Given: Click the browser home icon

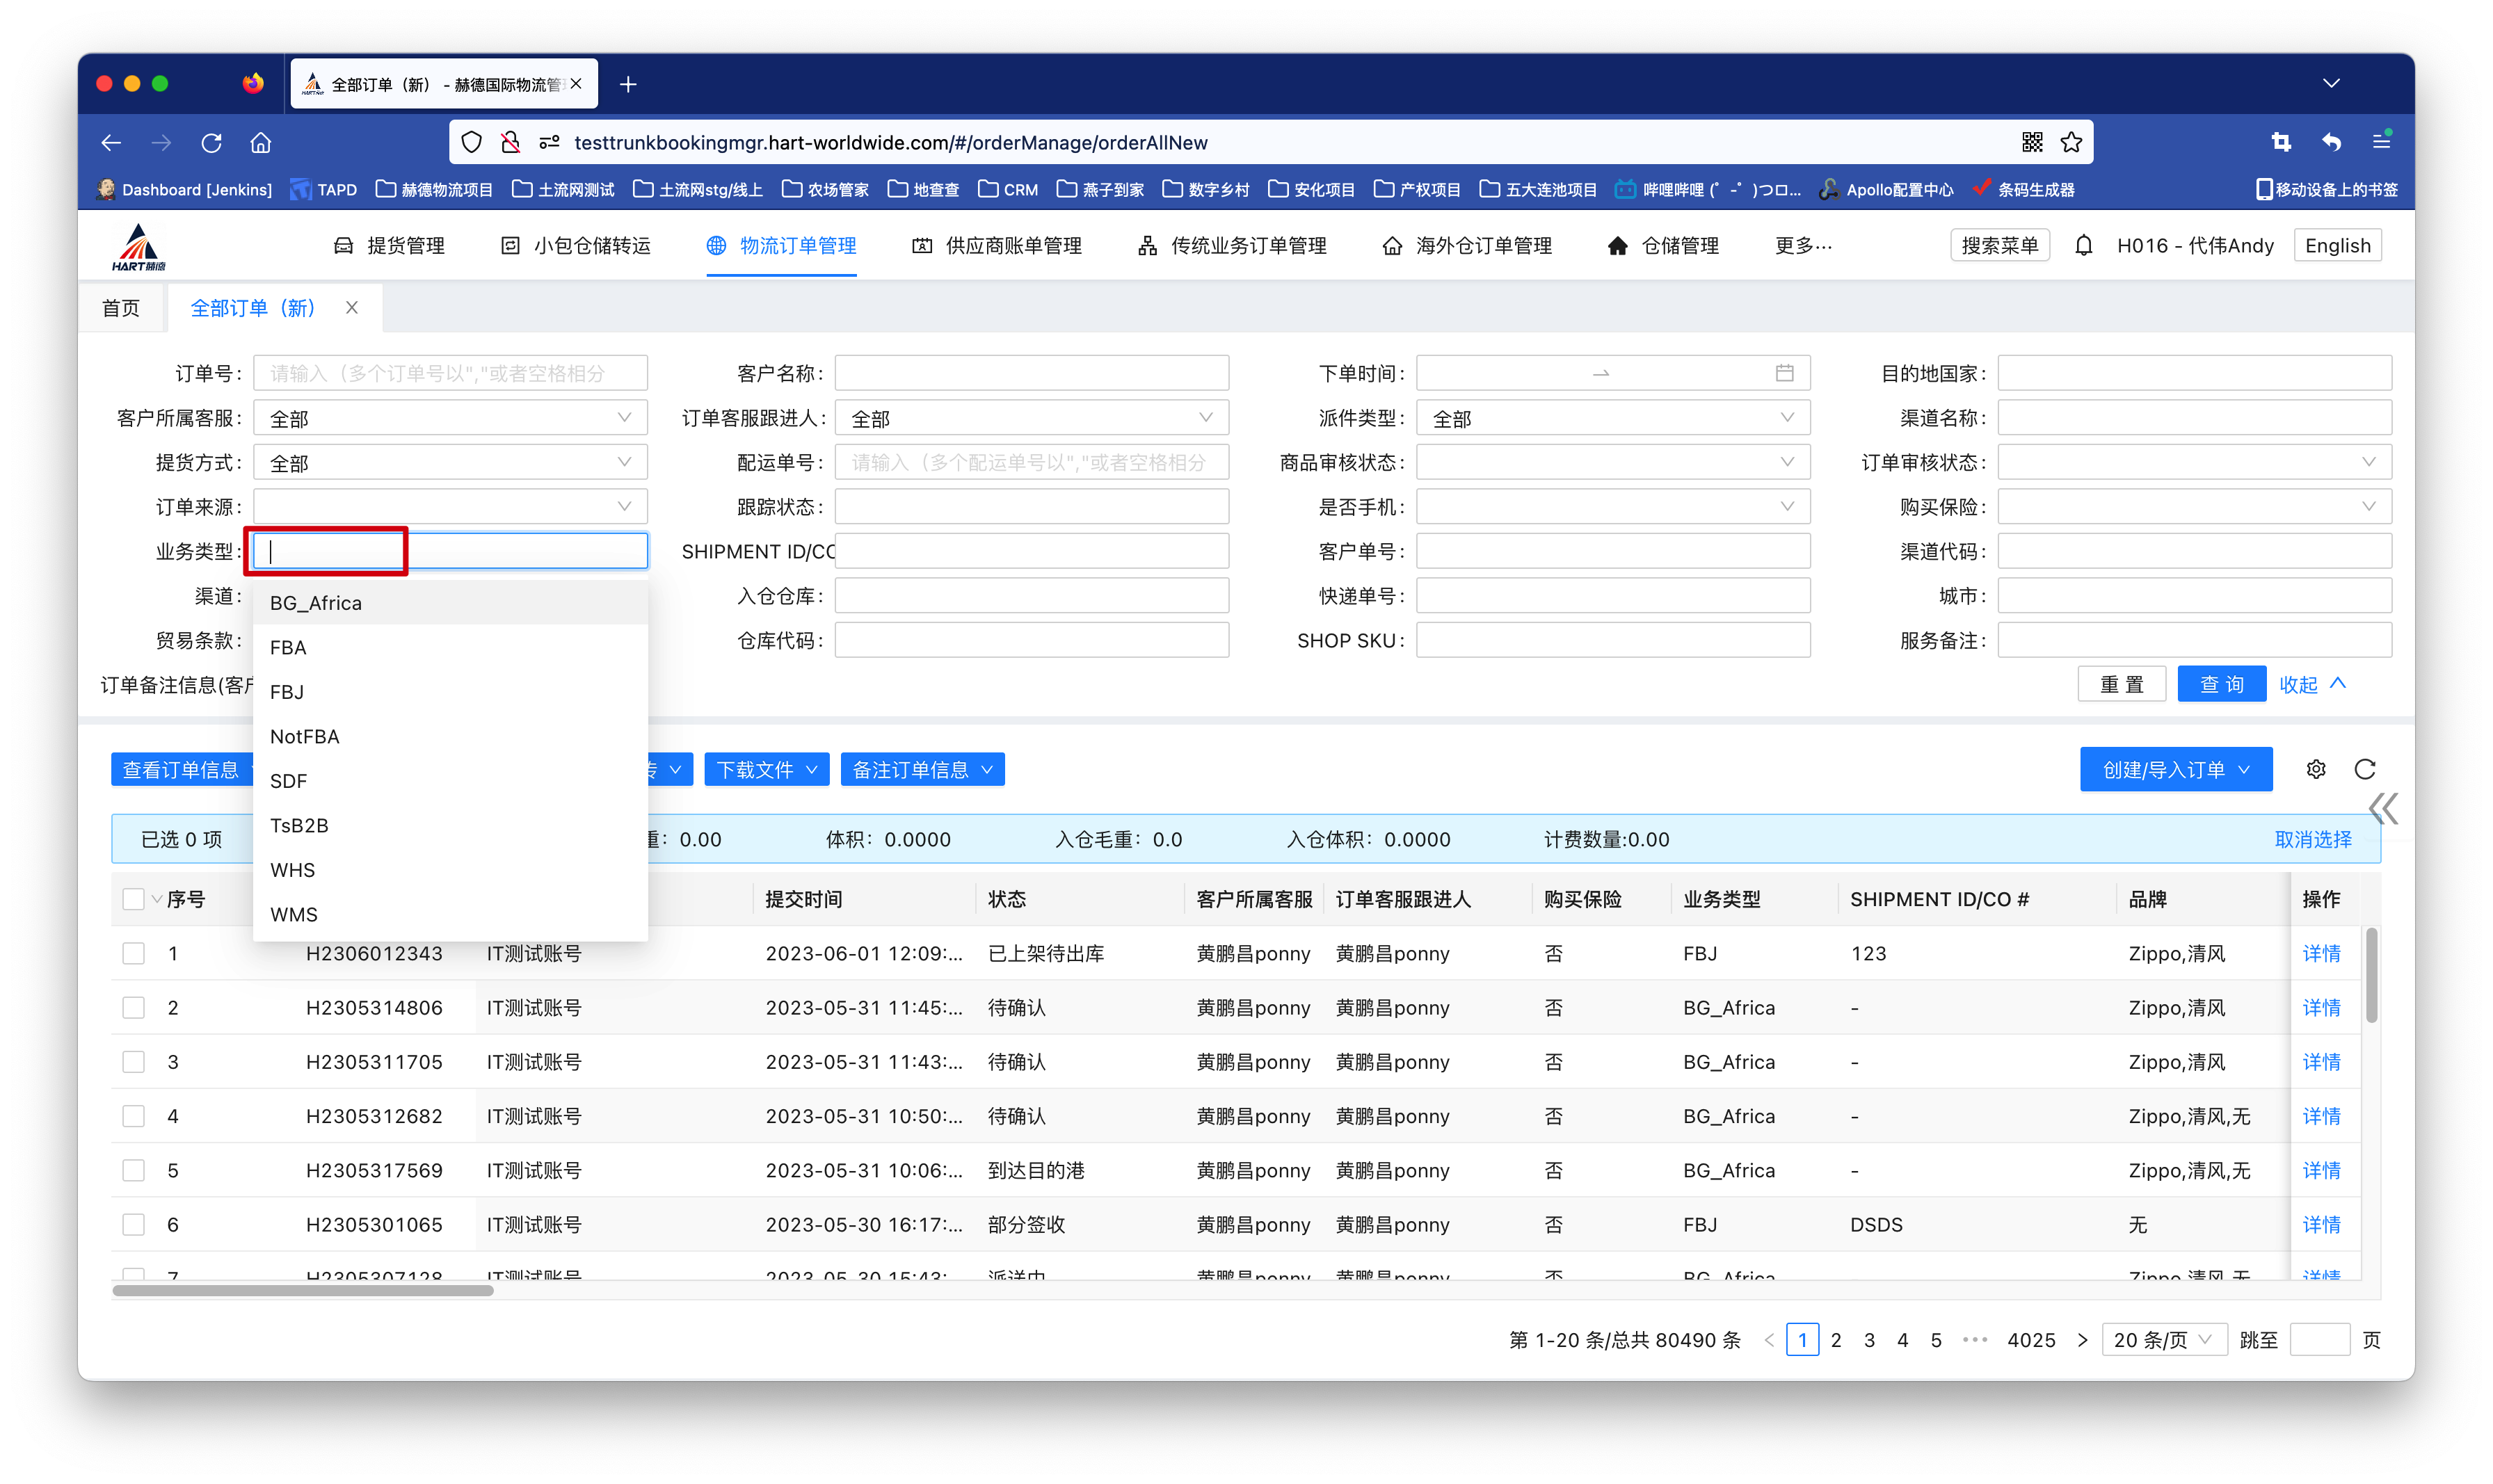Looking at the screenshot, I should 261,143.
